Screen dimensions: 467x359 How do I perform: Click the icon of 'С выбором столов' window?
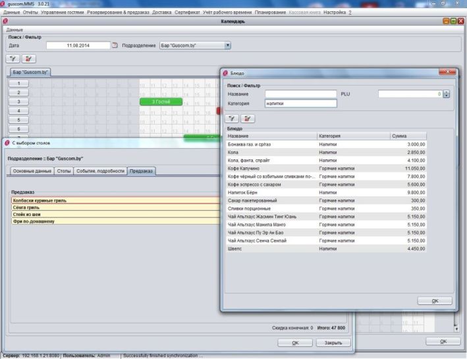tap(7, 142)
